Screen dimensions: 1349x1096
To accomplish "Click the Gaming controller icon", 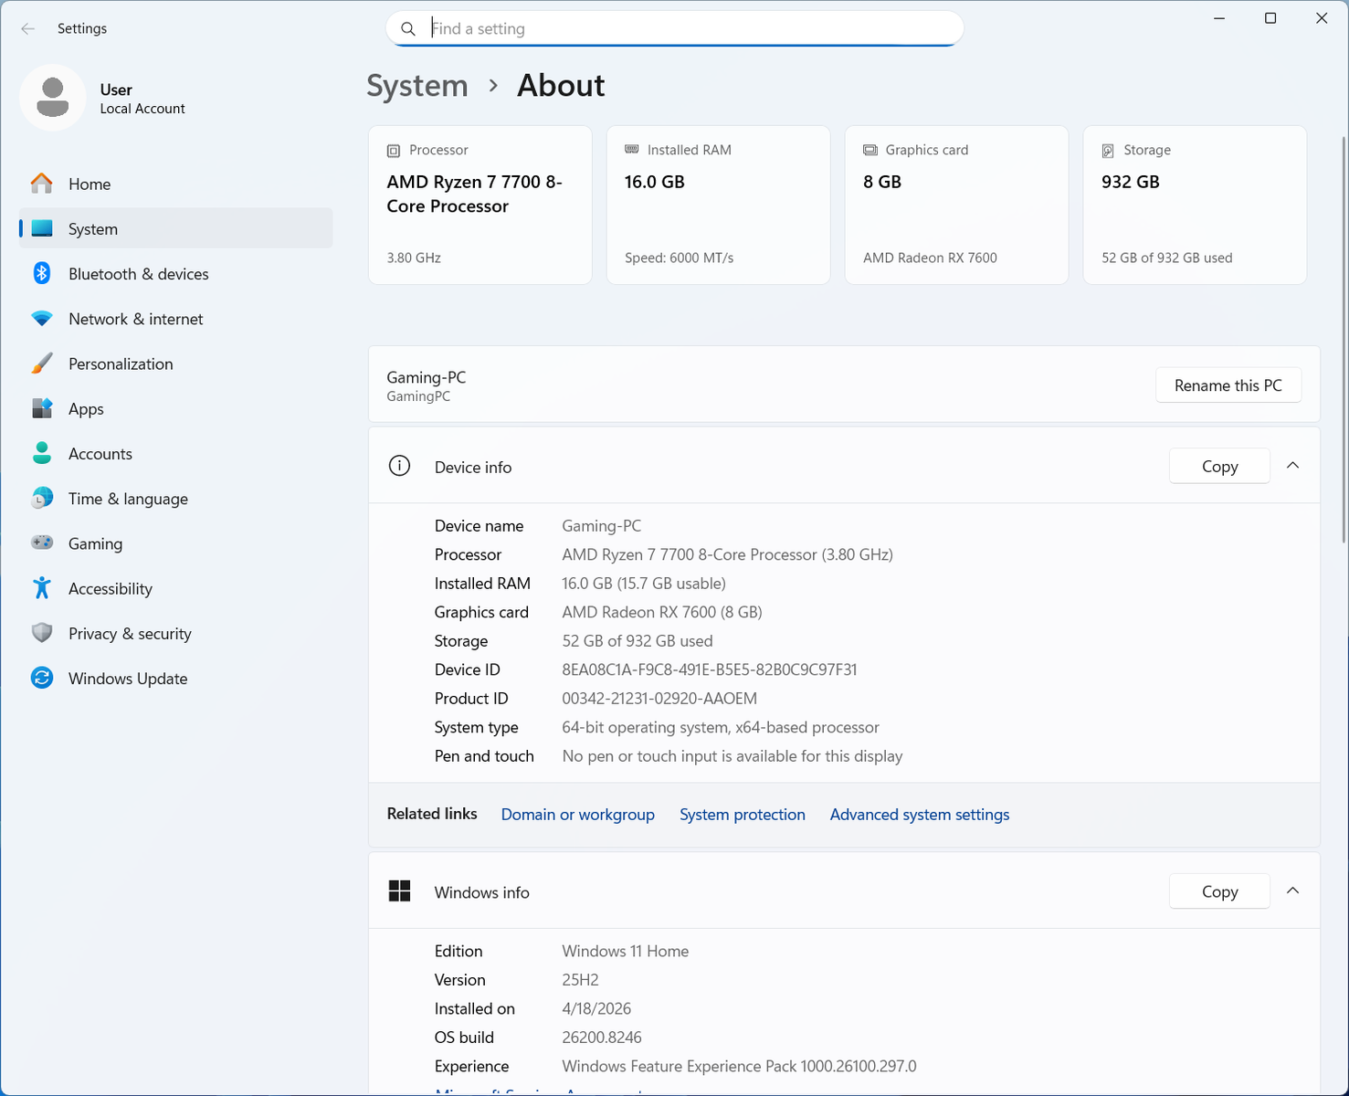I will pyautogui.click(x=42, y=543).
